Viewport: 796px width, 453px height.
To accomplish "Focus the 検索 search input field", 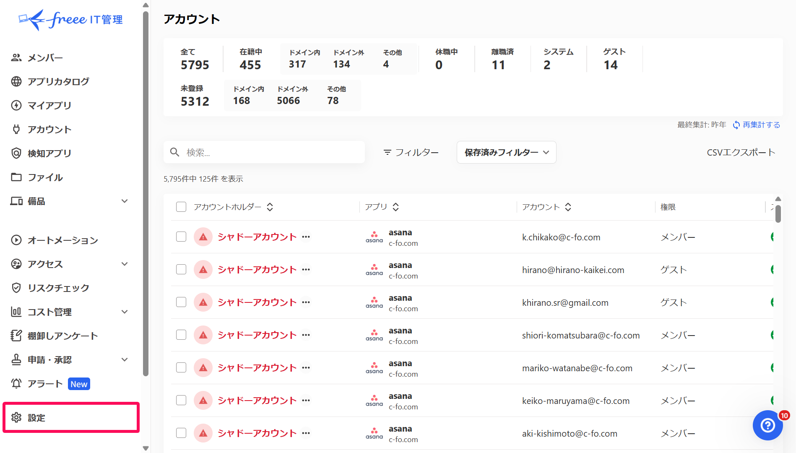I will [264, 152].
